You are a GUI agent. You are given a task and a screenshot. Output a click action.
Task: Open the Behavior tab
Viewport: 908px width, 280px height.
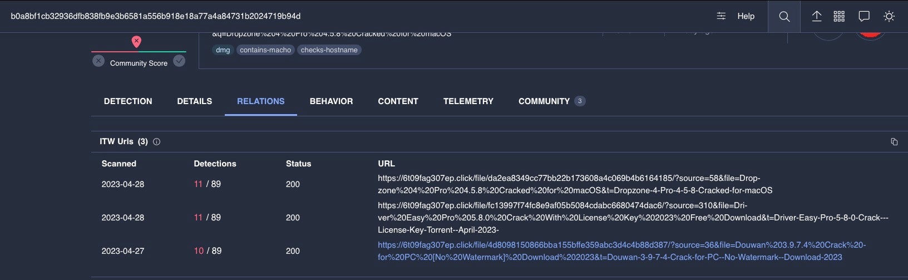[x=331, y=101]
